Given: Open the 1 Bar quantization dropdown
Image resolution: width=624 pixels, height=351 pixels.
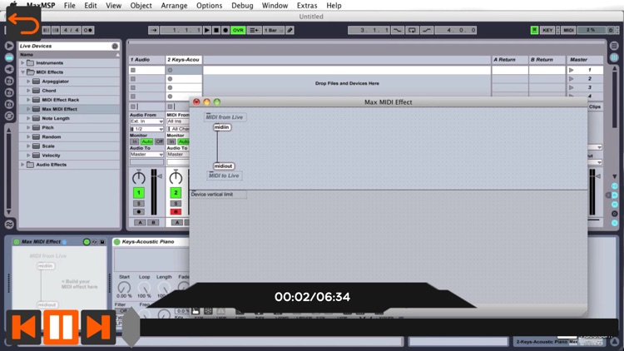Looking at the screenshot, I should pos(274,30).
